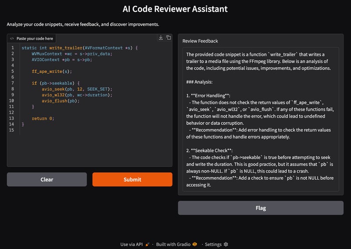The image size is (351, 249).
Task: Submit the code for review
Action: [133, 179]
